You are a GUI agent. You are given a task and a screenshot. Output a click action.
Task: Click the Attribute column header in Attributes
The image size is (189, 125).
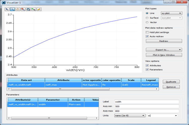(63, 80)
